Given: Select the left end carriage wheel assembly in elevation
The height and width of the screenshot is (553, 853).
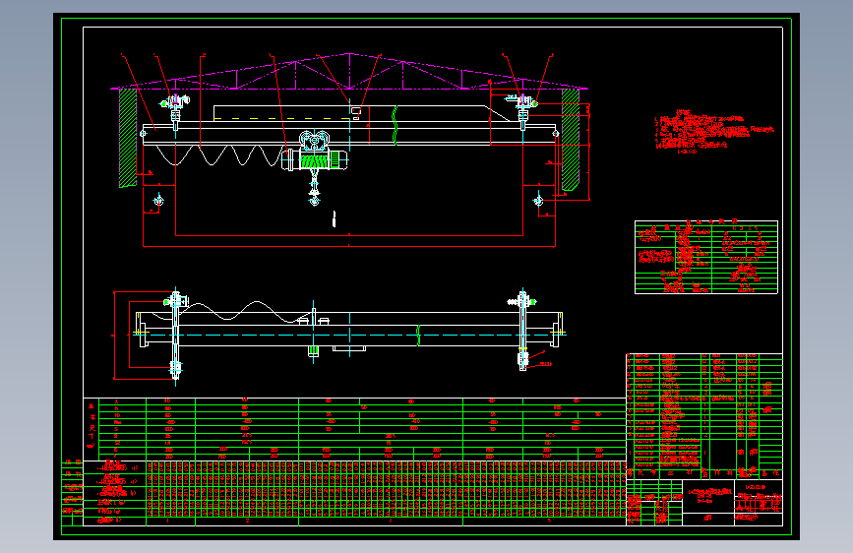Looking at the screenshot, I should (x=174, y=110).
